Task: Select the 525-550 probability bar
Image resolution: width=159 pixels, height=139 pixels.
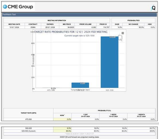Action: point(109,62)
